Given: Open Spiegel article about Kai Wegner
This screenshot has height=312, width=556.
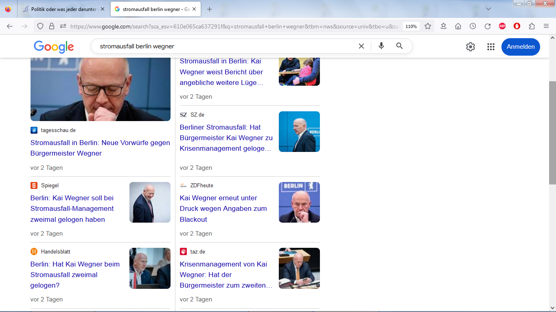Looking at the screenshot, I should click(72, 208).
